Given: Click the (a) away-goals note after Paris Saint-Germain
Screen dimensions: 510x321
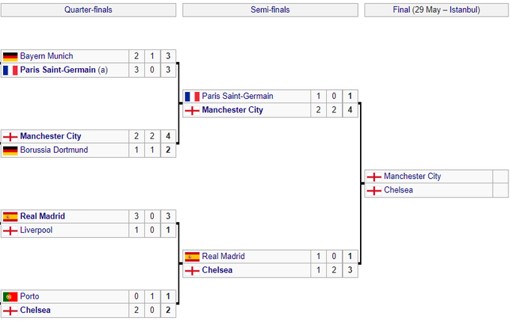Looking at the screenshot, I should pyautogui.click(x=104, y=70).
